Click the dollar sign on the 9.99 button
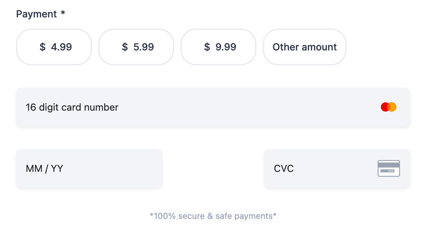 tap(207, 47)
